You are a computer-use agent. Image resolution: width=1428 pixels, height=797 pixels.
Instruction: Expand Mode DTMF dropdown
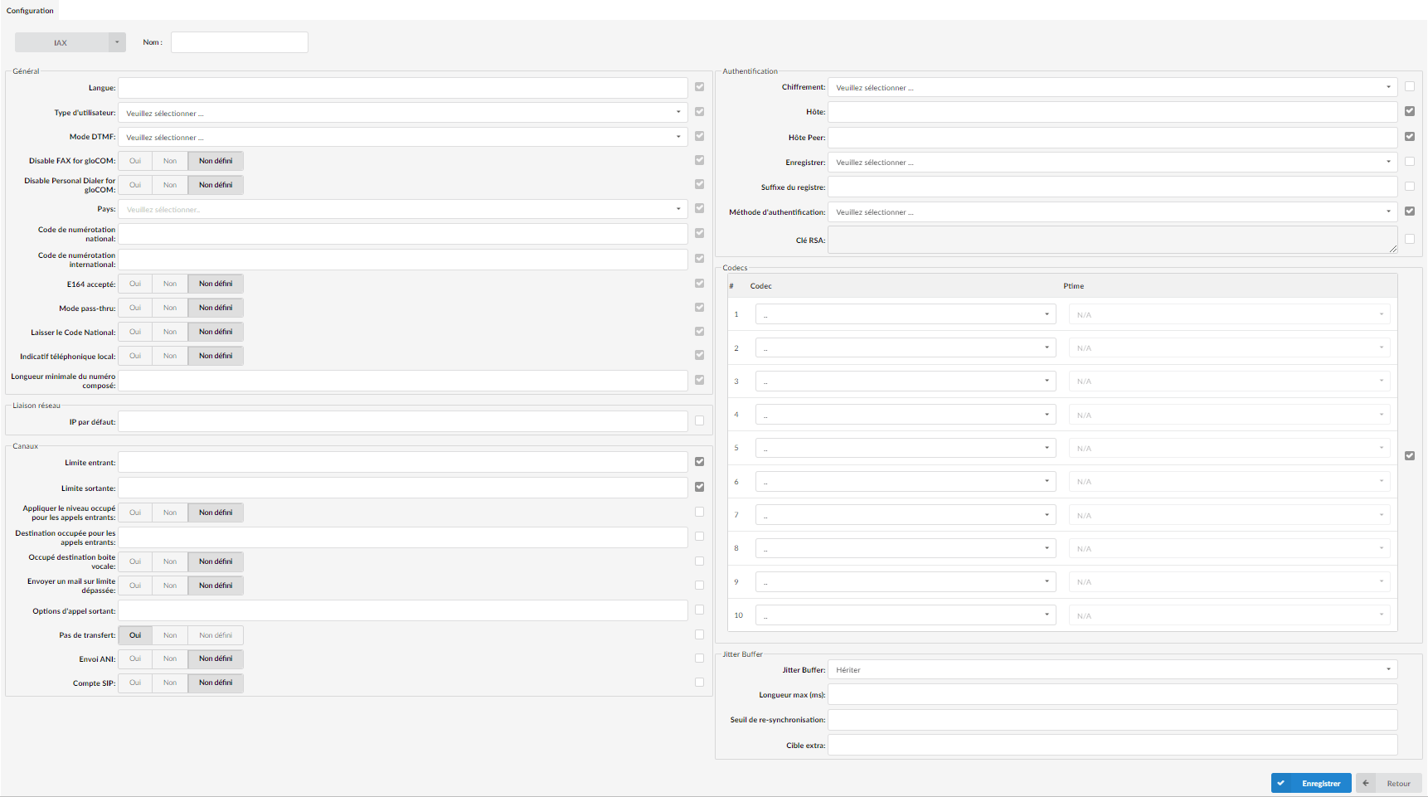(x=403, y=137)
